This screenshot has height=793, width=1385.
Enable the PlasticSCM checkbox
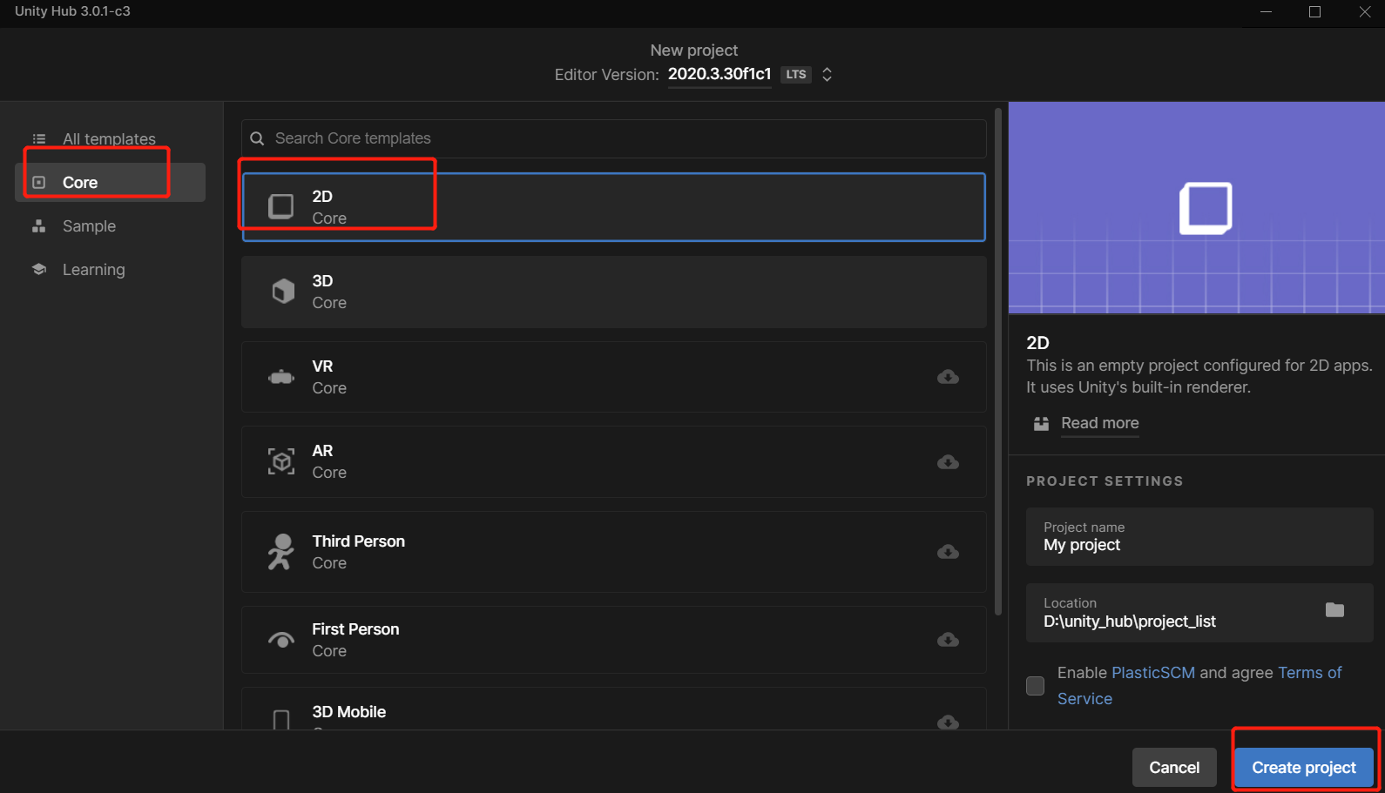pyautogui.click(x=1036, y=686)
